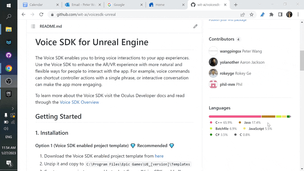Screen dimensions: 304x171
Task: Open Epic Games Launcher from the taskbar
Action: coord(8,94)
